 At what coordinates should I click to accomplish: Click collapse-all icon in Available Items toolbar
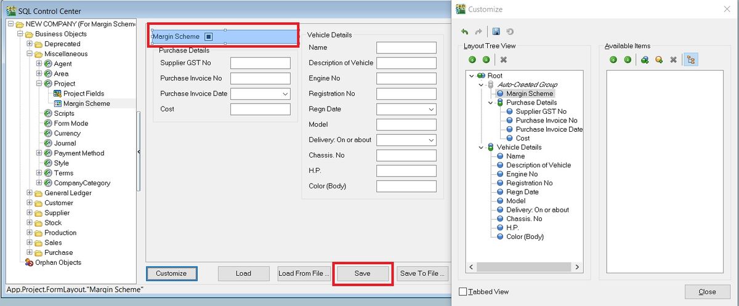tap(628, 60)
